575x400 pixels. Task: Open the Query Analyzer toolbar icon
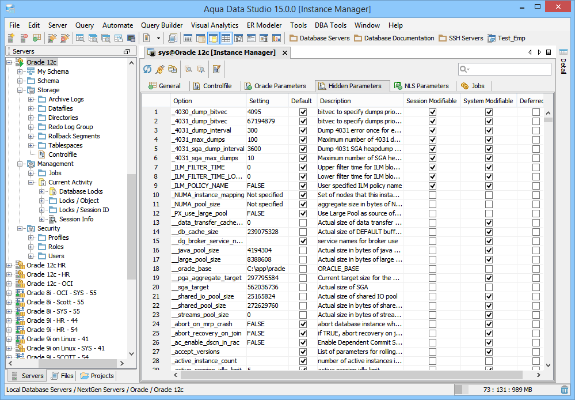click(80, 38)
